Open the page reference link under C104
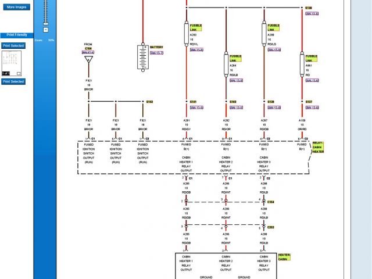This screenshot has height=279, width=372. pyautogui.click(x=88, y=52)
